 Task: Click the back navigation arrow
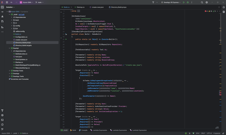pos(11,2)
